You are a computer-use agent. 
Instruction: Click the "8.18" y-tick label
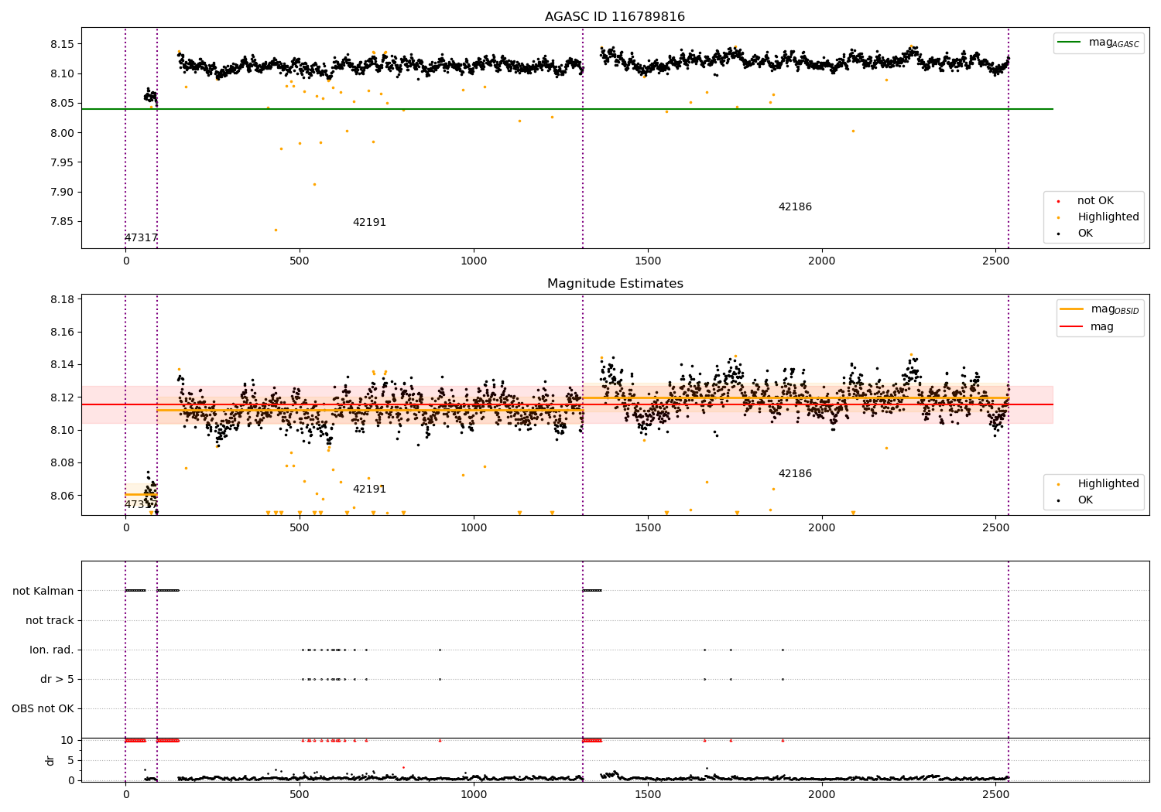[62, 300]
